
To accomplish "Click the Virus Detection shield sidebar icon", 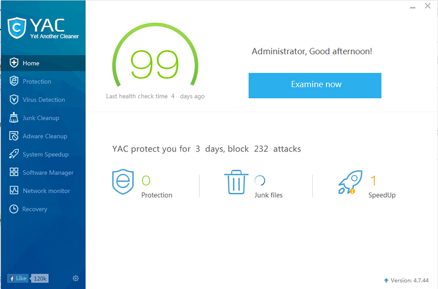I will point(14,100).
